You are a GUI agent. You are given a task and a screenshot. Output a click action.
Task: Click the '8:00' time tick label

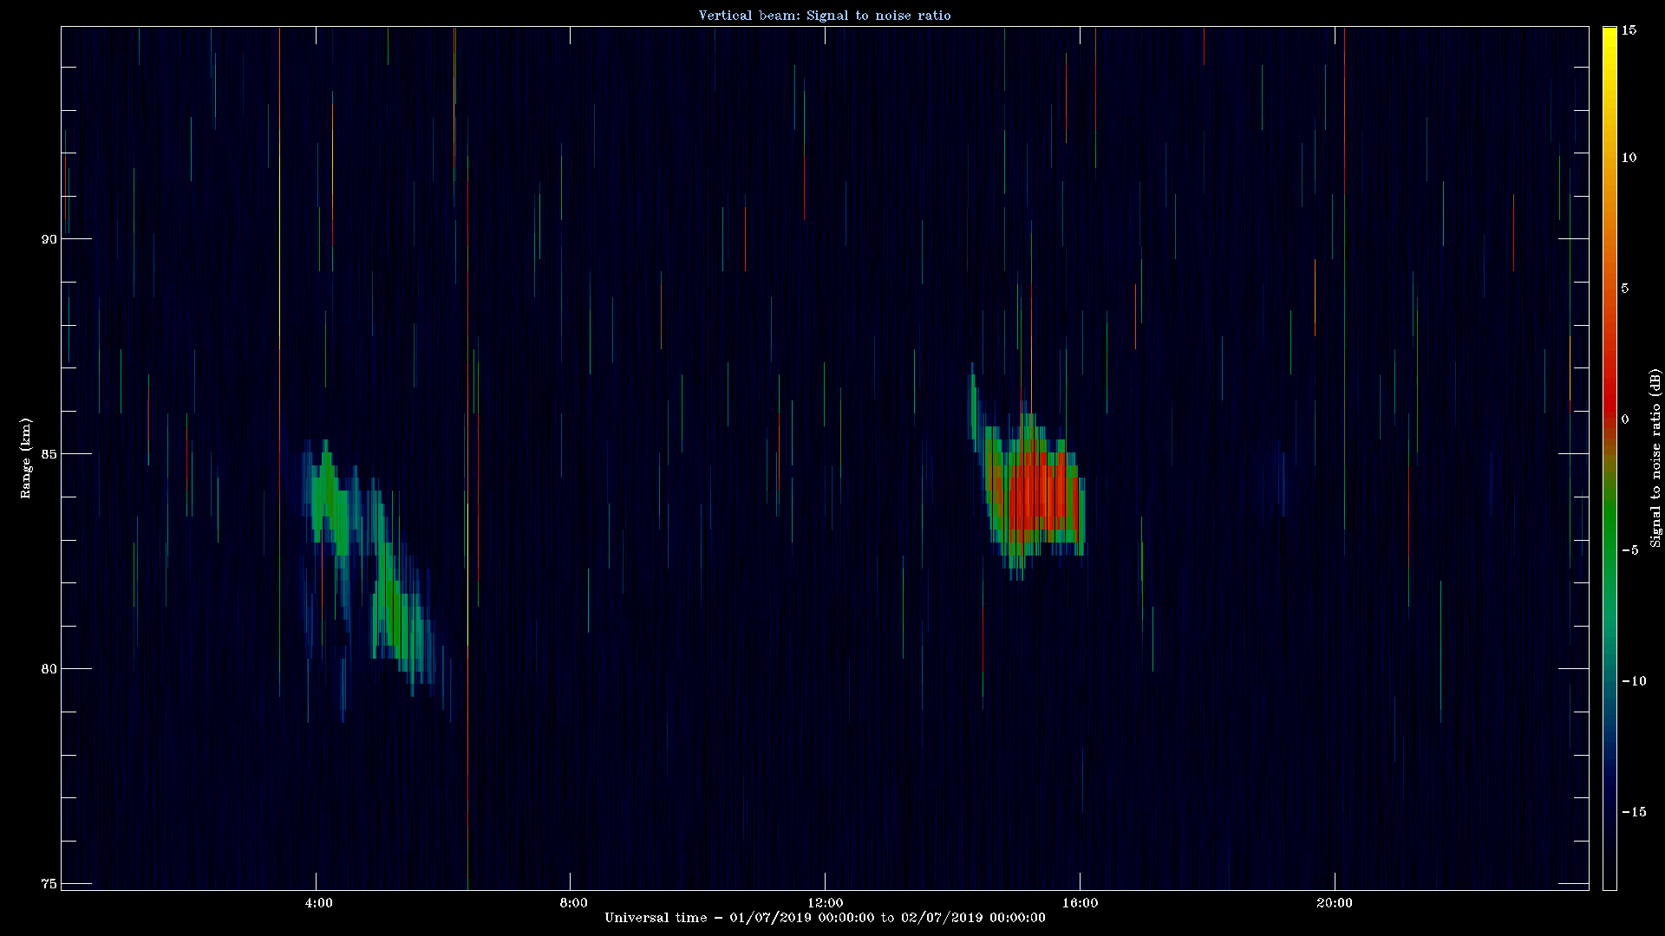[x=573, y=902]
